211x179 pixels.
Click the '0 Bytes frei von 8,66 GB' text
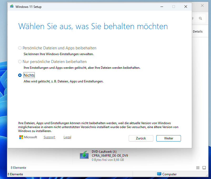(x=108, y=160)
